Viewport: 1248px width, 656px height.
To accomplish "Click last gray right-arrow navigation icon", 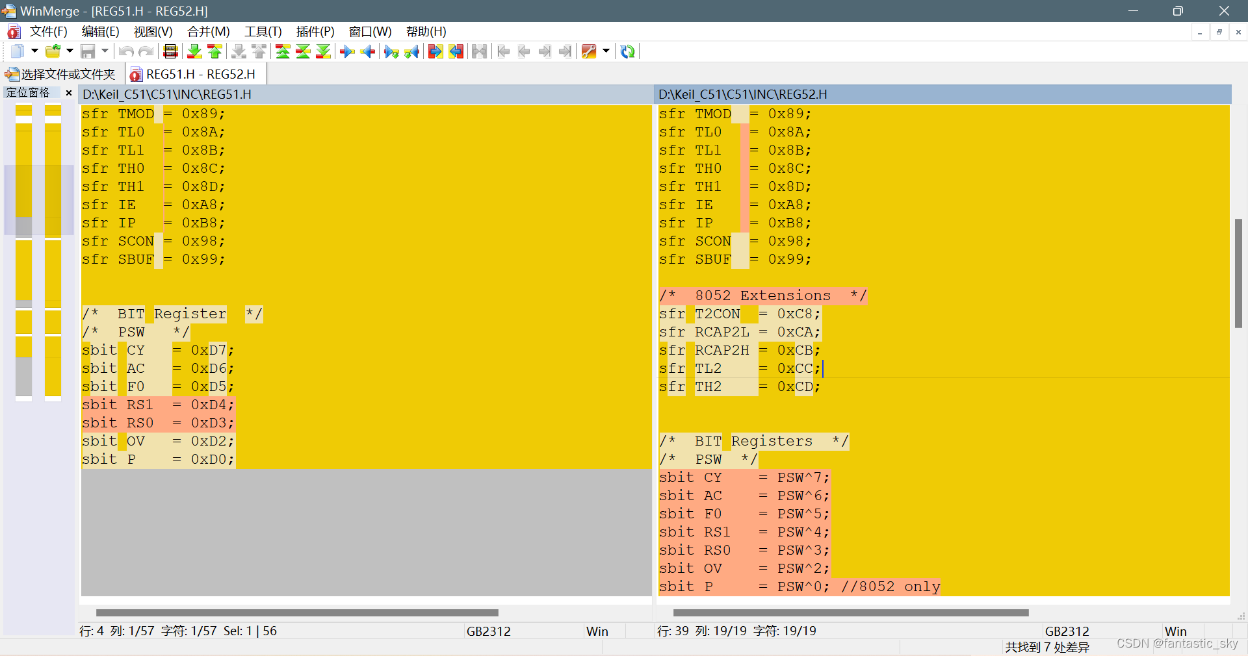I will [x=565, y=51].
